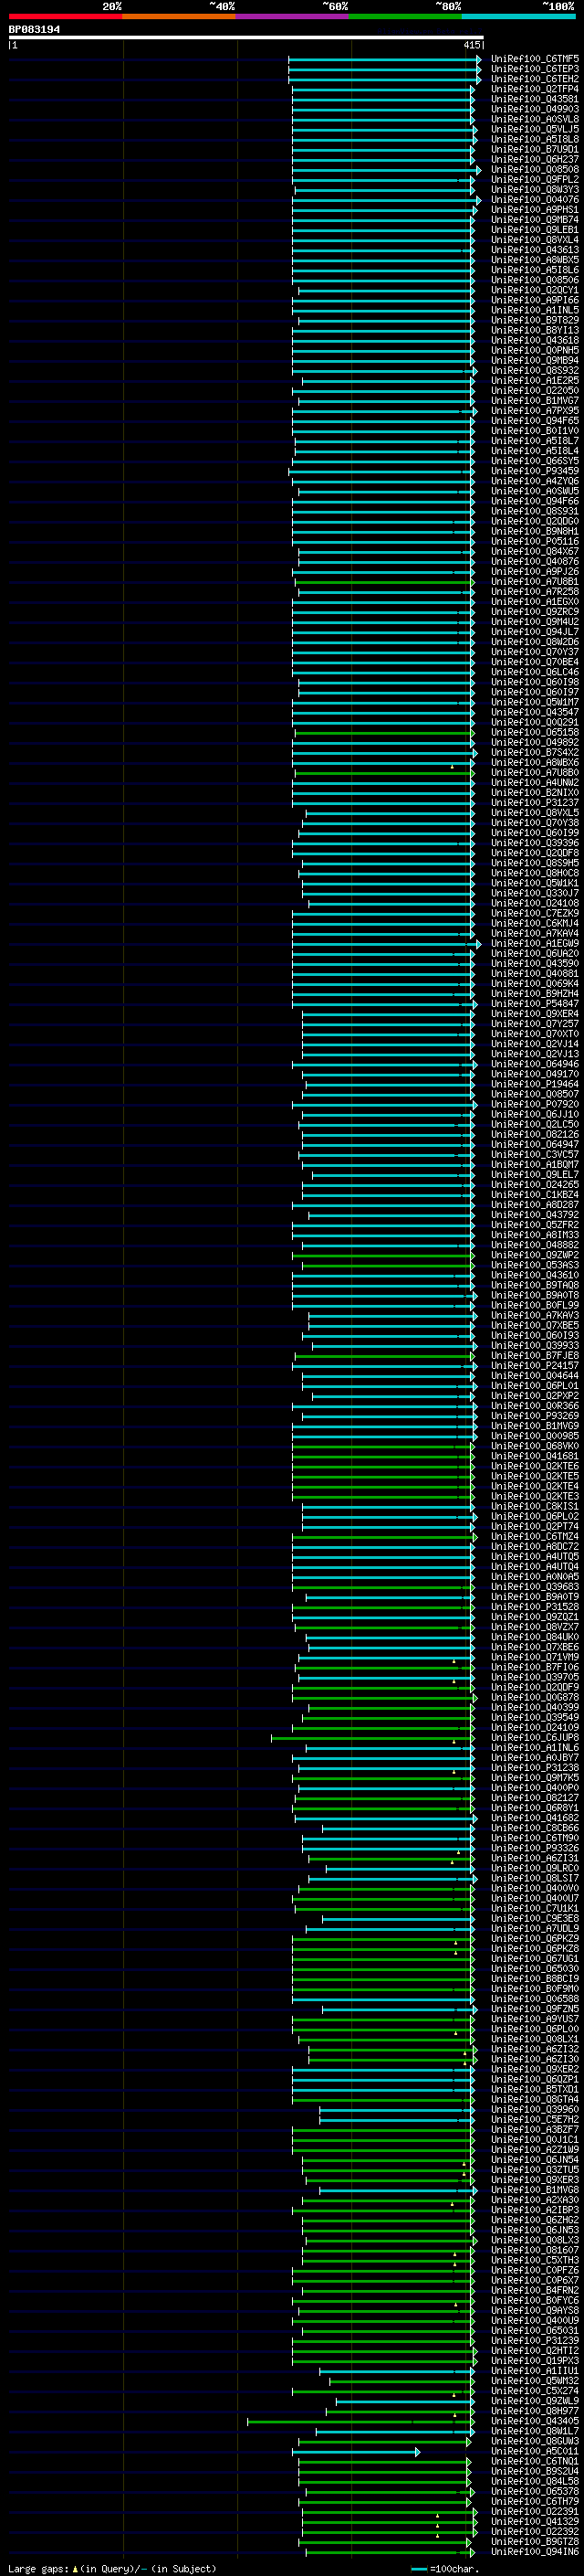Click the orange ~40% identity legend segment
Screen dimensions: 584x2576
coord(179,16)
